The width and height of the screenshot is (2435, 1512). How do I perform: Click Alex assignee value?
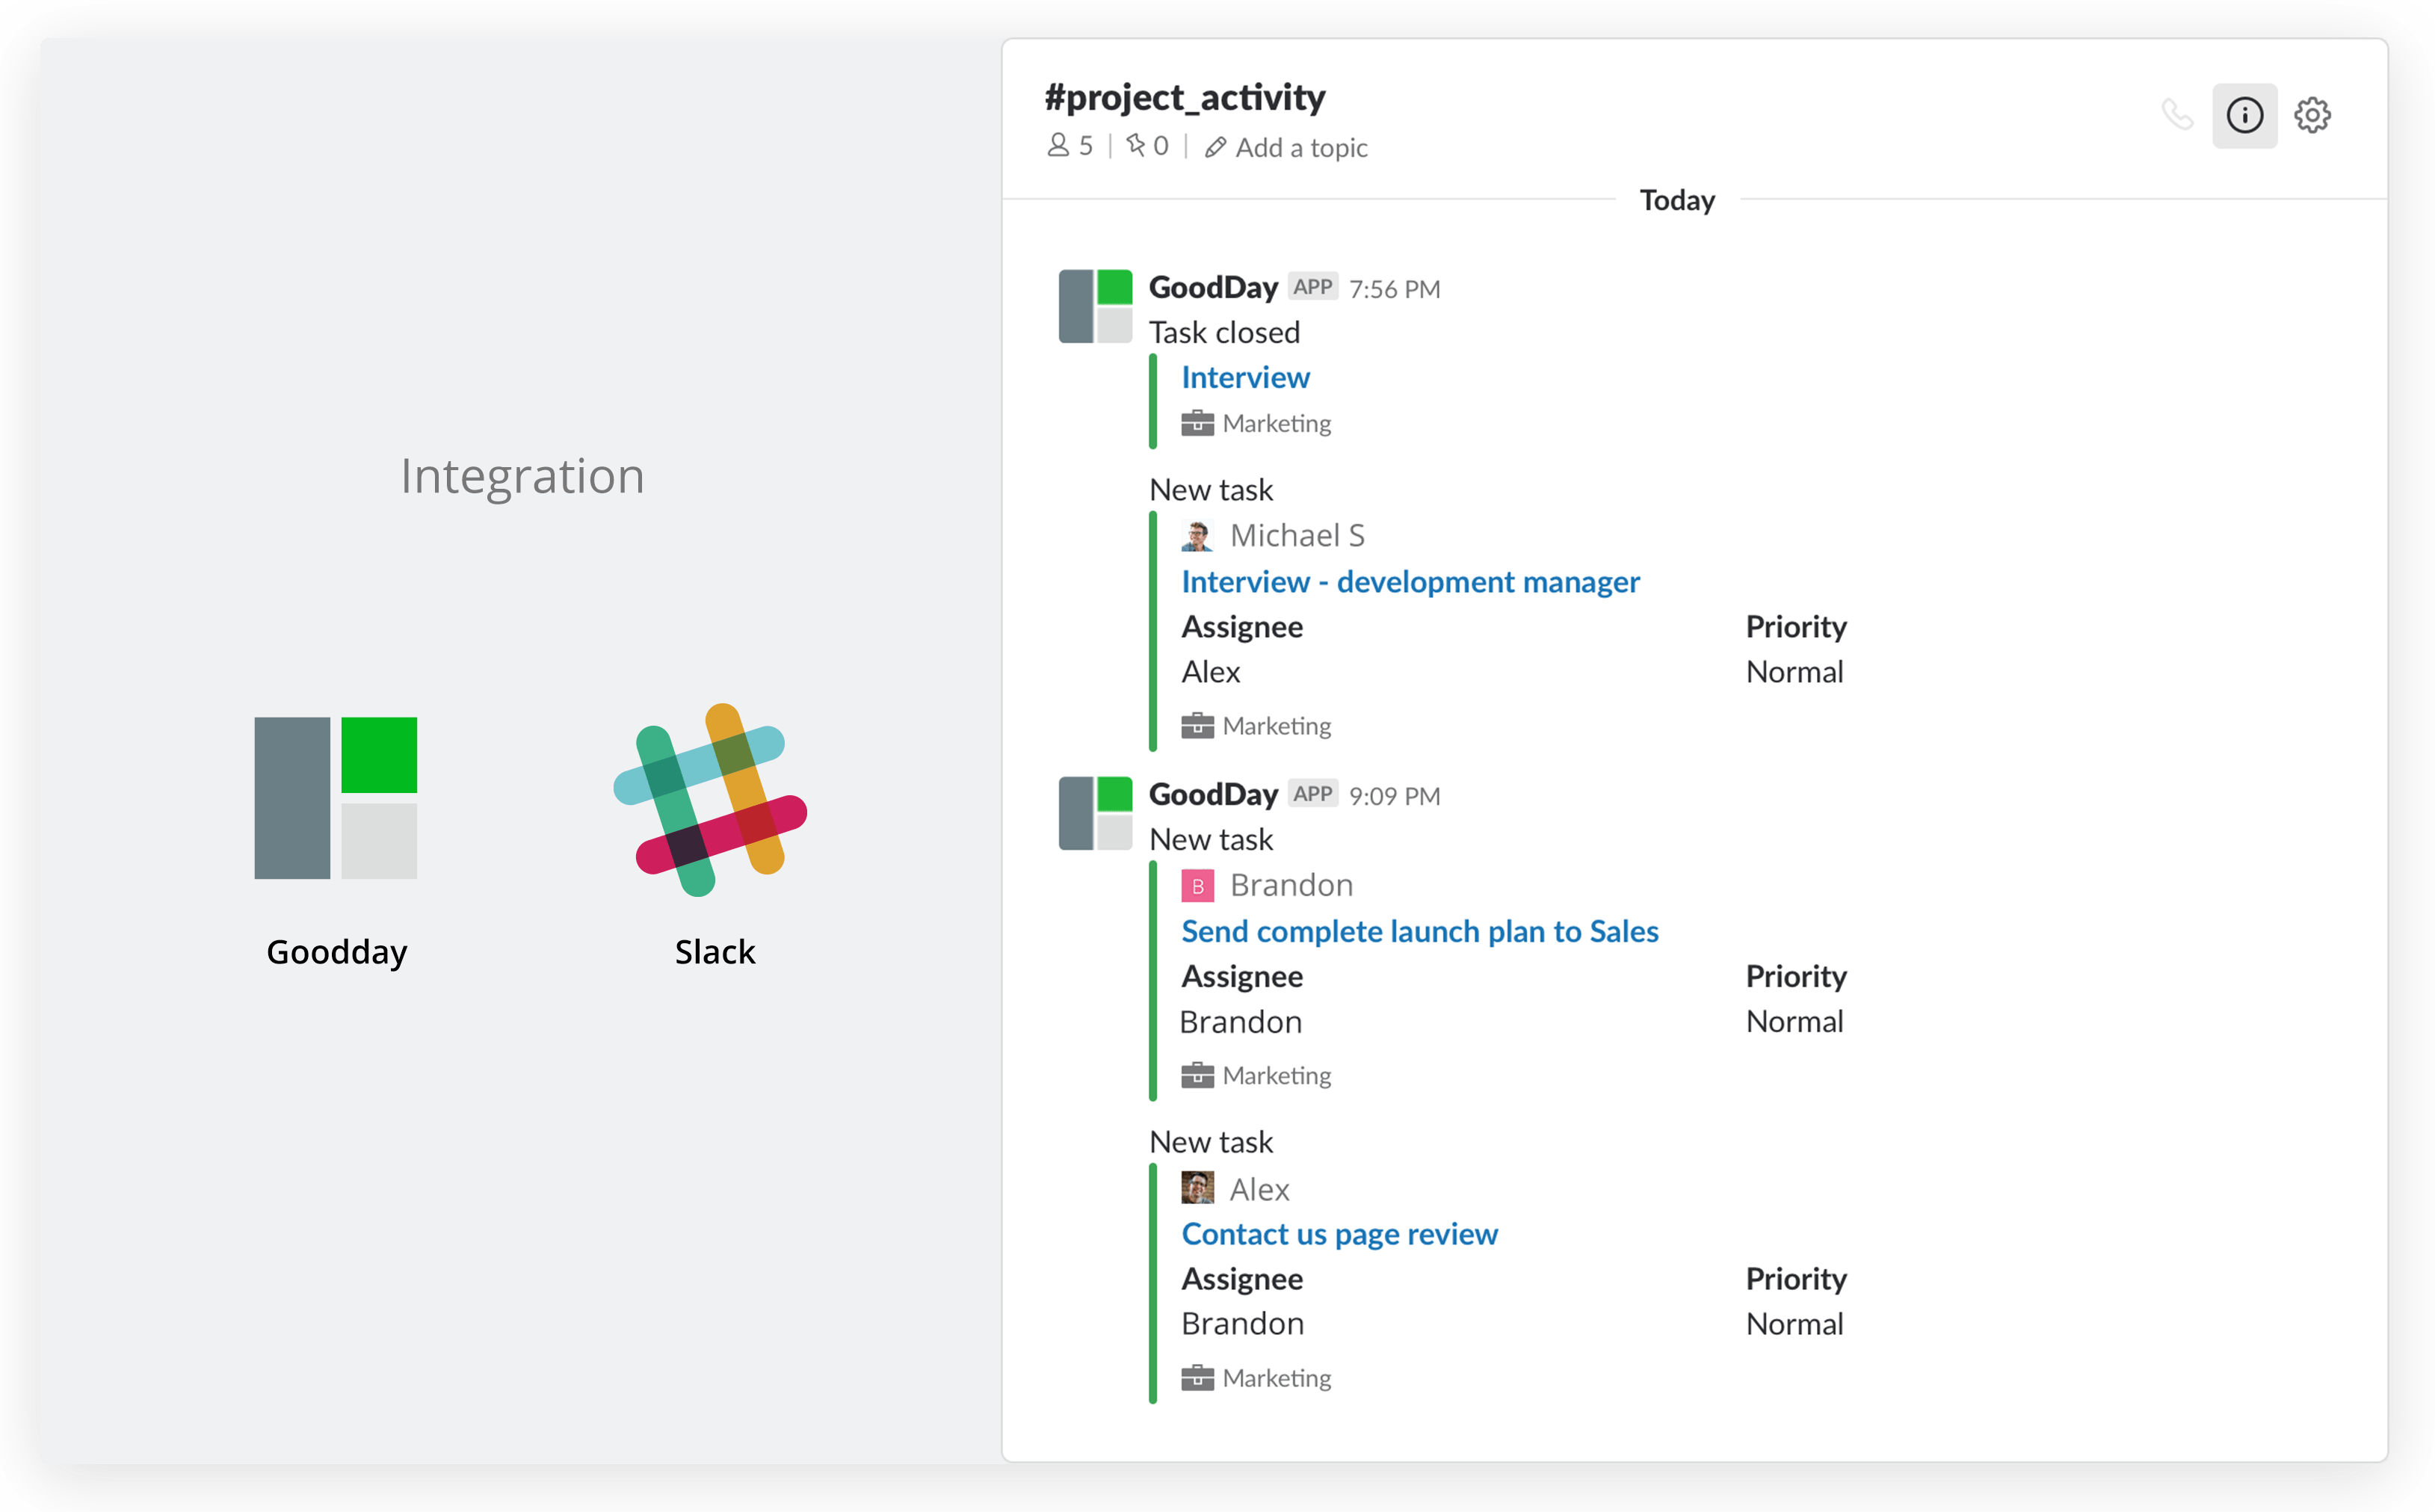tap(1210, 672)
